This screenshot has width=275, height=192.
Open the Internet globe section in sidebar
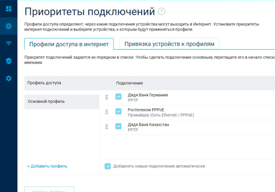pos(9,26)
